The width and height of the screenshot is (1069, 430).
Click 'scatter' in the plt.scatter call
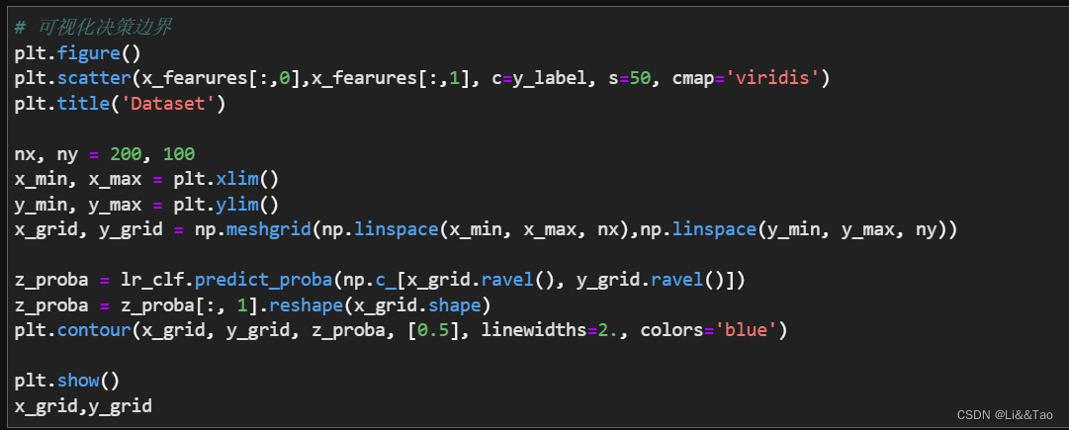(x=93, y=78)
